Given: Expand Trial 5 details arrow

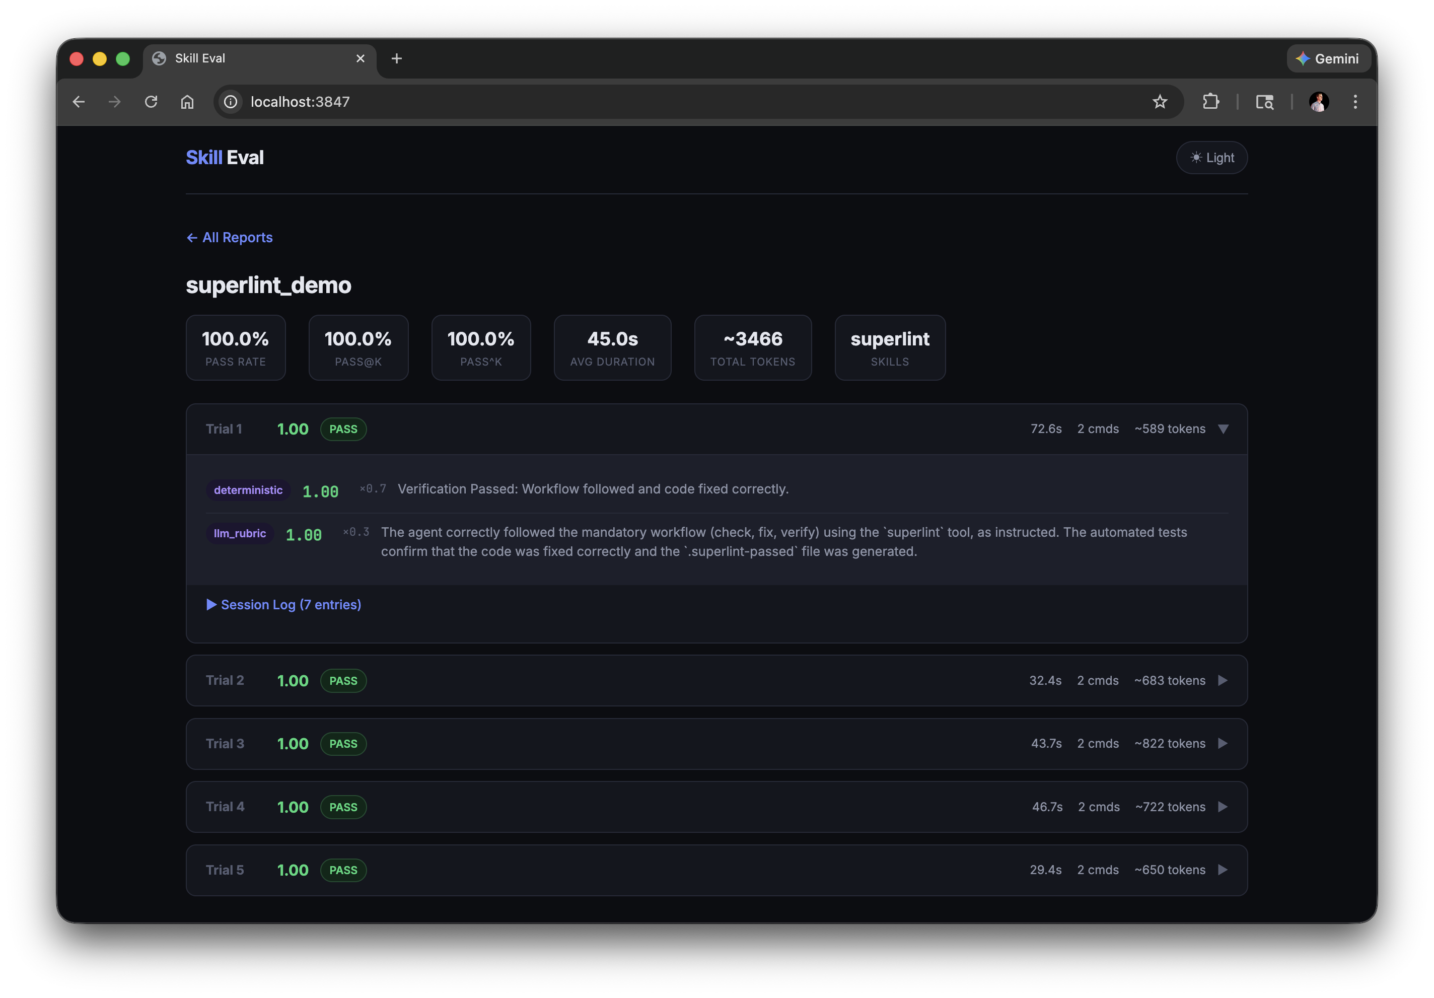Looking at the screenshot, I should click(1222, 869).
